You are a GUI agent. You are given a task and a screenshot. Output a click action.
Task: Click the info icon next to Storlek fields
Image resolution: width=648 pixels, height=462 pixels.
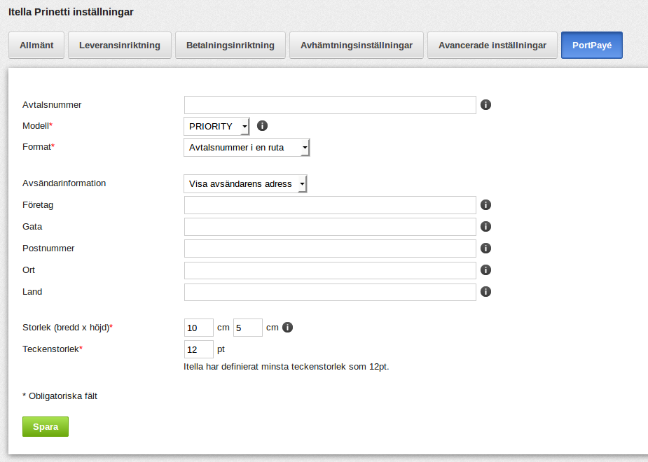coord(287,328)
